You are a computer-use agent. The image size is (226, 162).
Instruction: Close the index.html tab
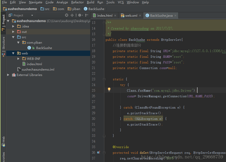[x=115, y=16]
